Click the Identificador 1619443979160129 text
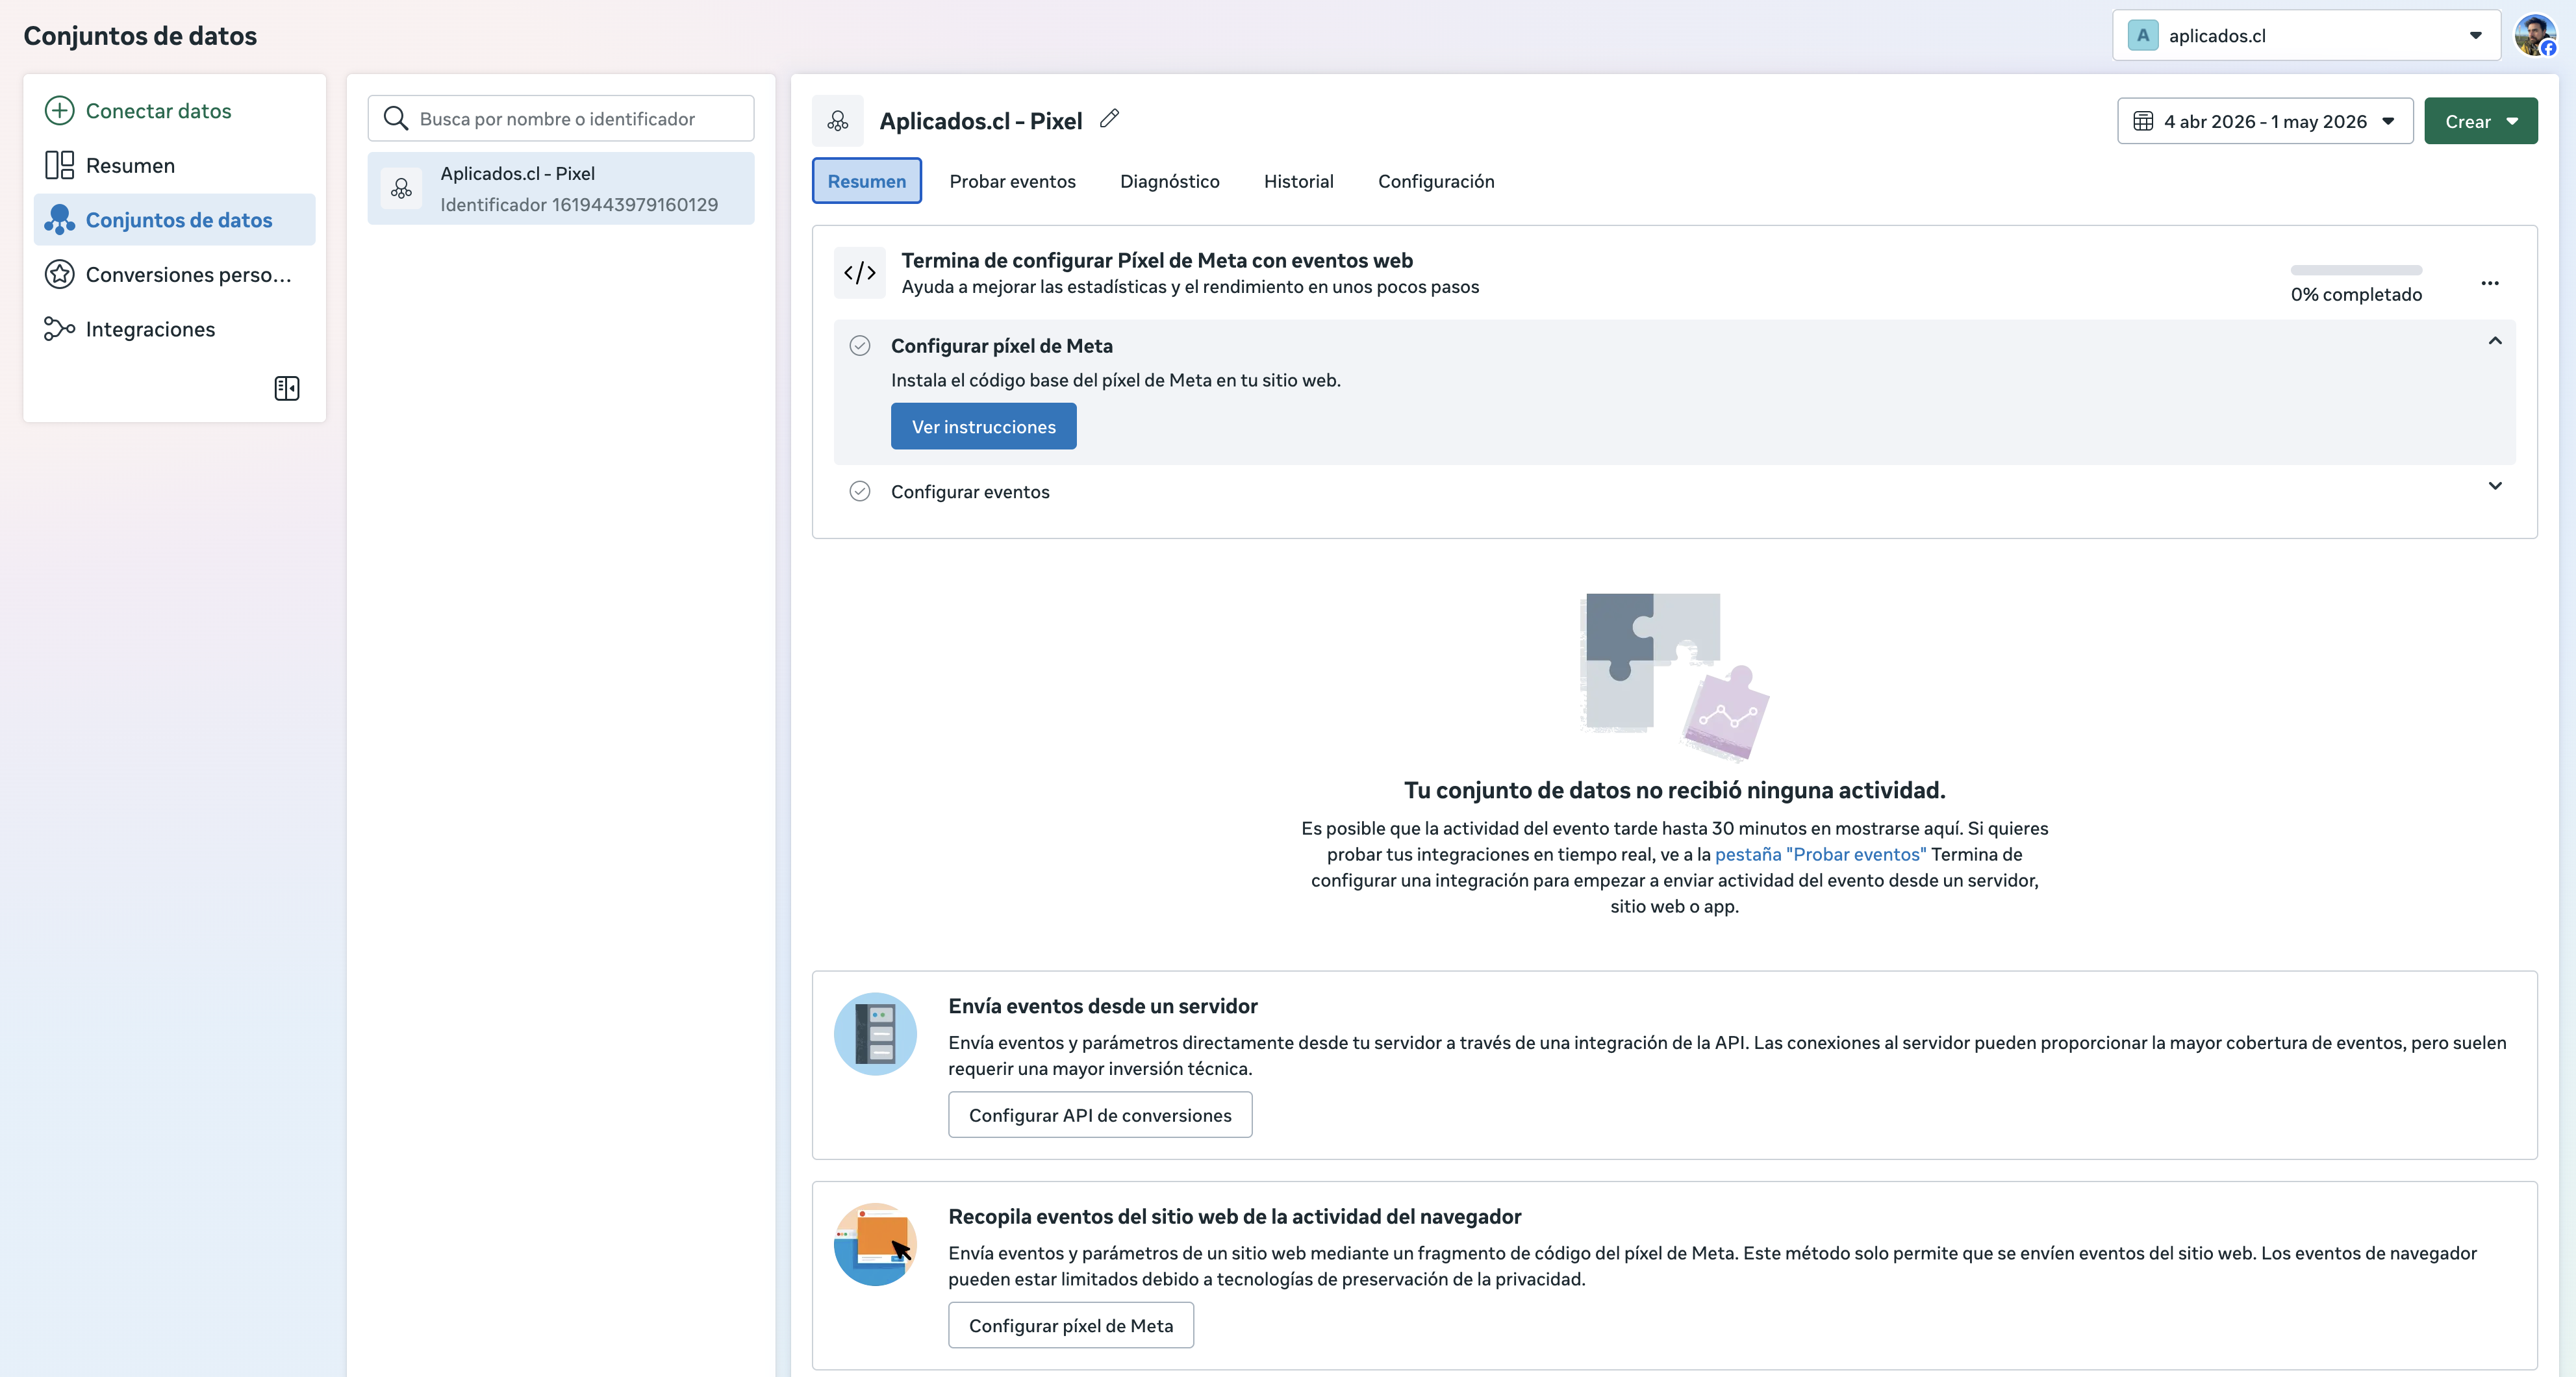 point(579,204)
